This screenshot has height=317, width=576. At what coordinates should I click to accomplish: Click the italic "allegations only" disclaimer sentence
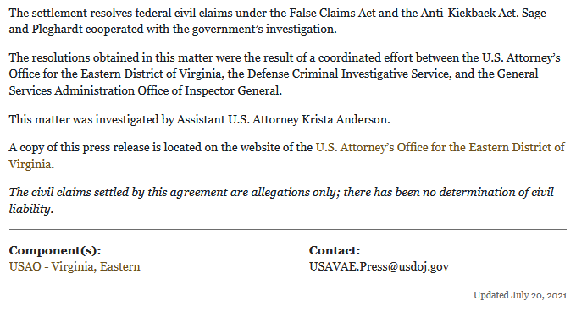pyautogui.click(x=281, y=200)
